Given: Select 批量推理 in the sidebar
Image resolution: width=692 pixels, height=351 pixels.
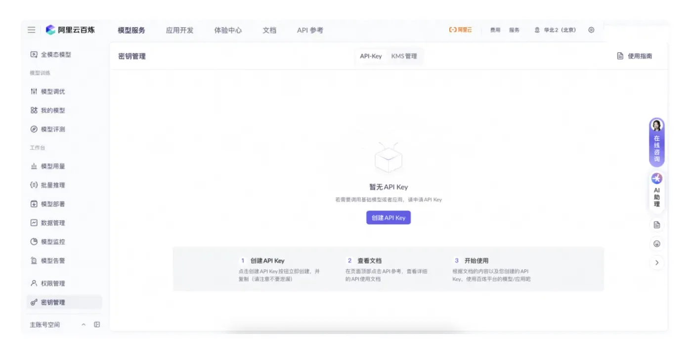Looking at the screenshot, I should 64,185.
